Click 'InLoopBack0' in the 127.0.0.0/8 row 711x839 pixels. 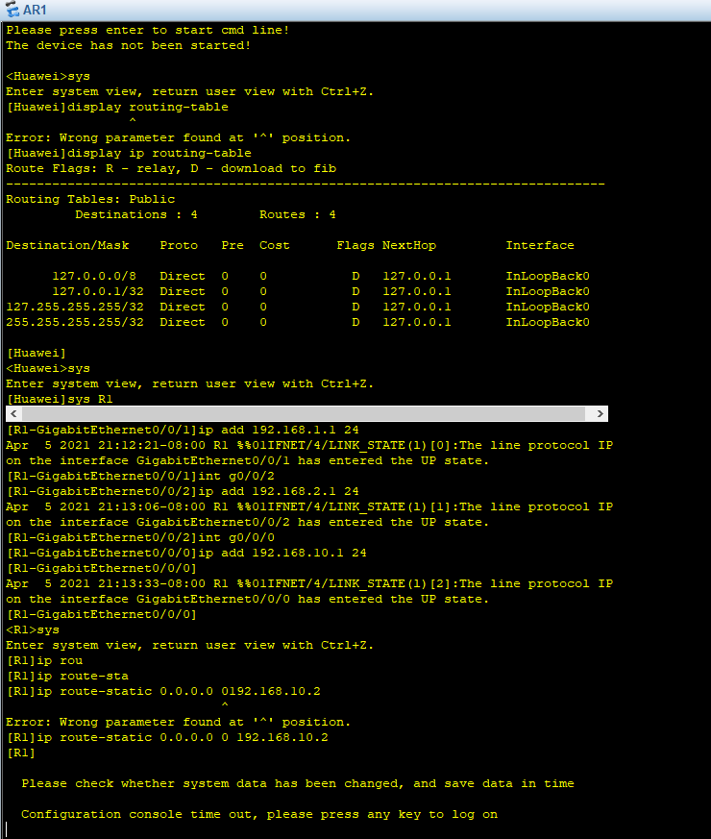548,276
